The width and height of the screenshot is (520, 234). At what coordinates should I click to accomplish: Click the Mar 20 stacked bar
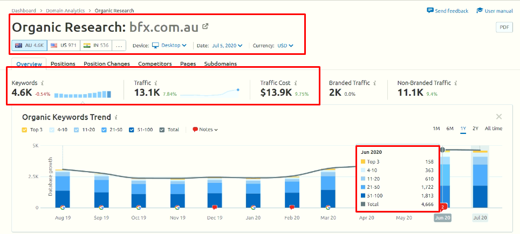coord(328,189)
